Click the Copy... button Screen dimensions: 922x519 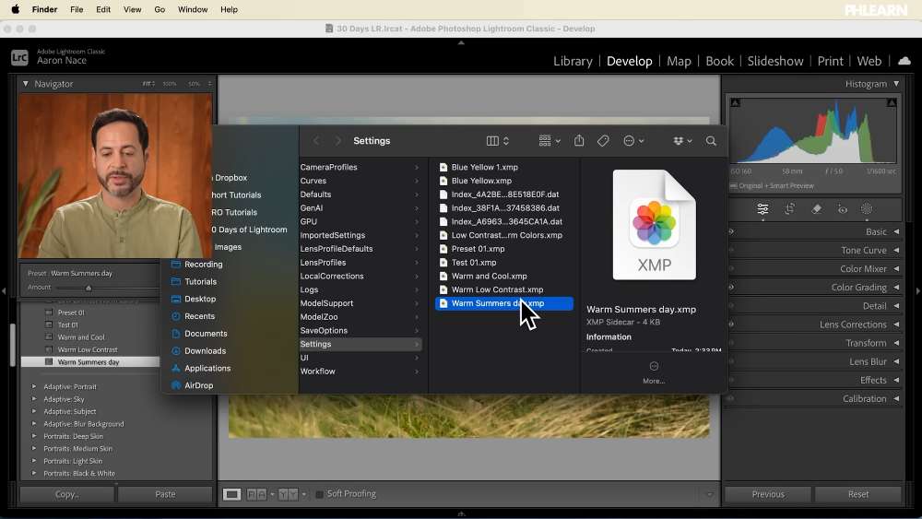pyautogui.click(x=67, y=494)
